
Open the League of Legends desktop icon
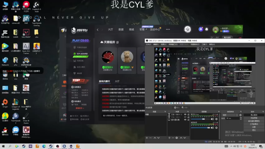click(x=16, y=104)
